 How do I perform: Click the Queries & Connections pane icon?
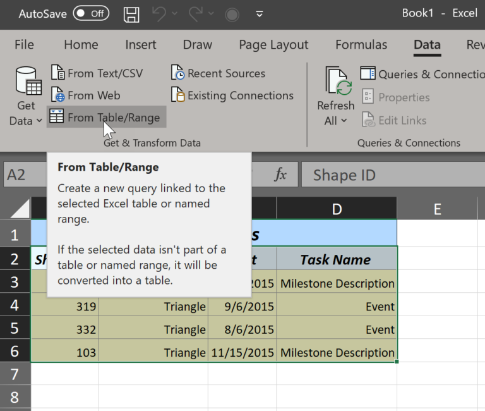pos(368,73)
